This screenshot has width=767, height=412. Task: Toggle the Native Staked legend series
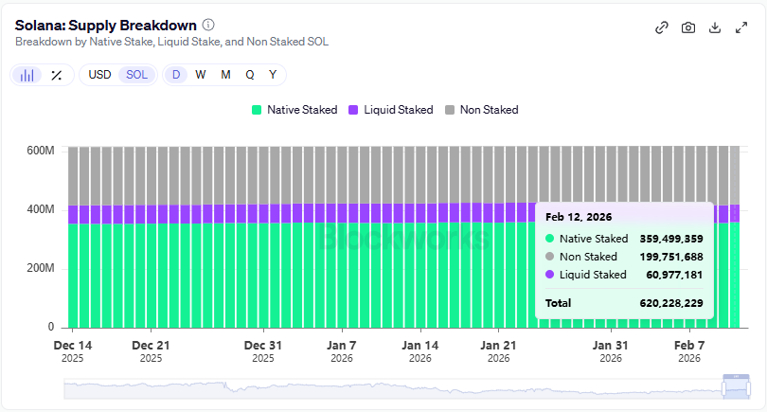(x=294, y=110)
